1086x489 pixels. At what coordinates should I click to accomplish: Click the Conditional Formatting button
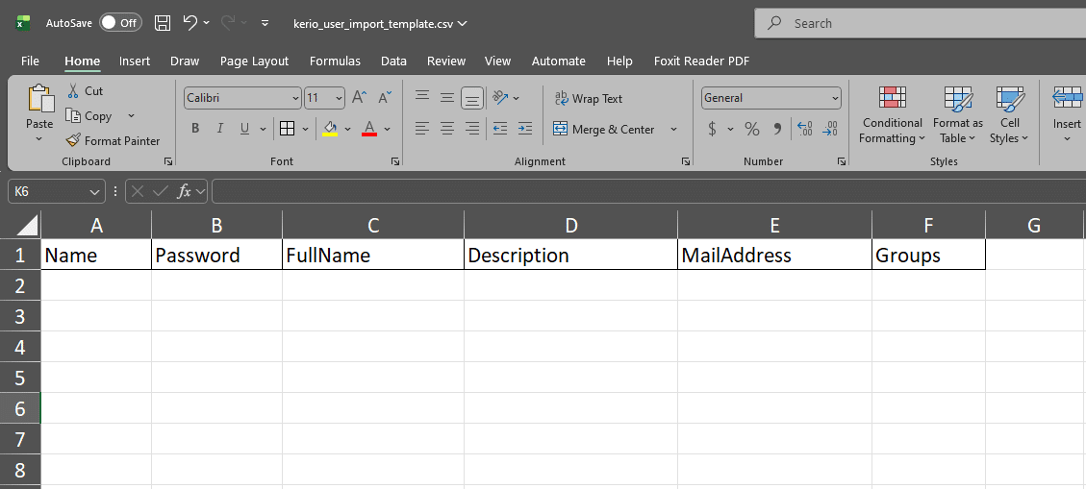click(x=893, y=115)
